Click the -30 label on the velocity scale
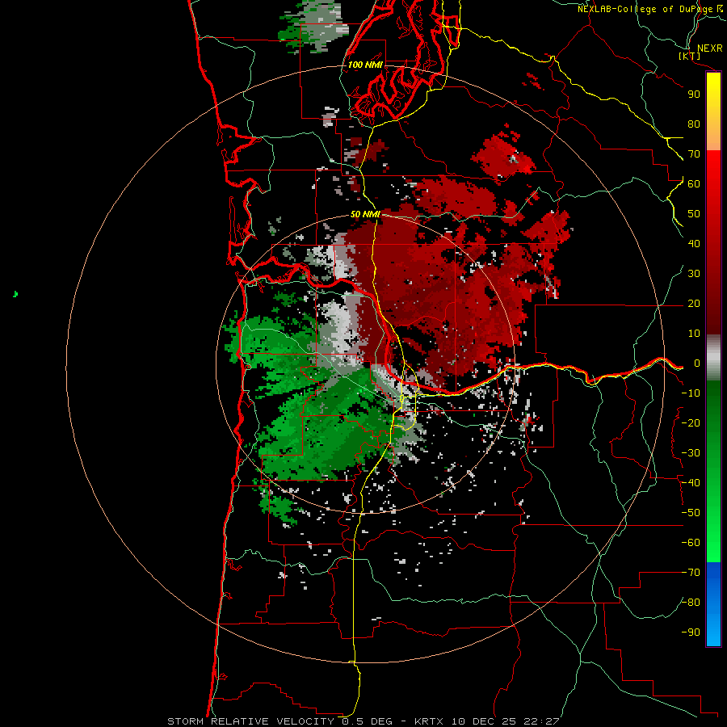Image resolution: width=727 pixels, height=727 pixels. [x=691, y=453]
